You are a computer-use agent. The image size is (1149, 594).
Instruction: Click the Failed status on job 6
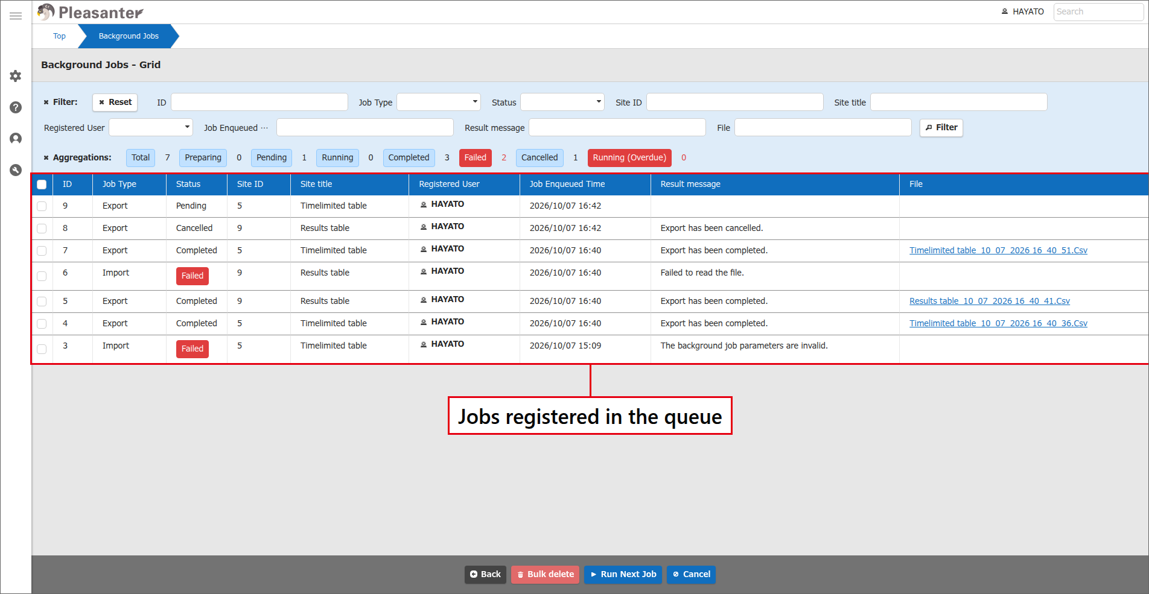pos(193,276)
